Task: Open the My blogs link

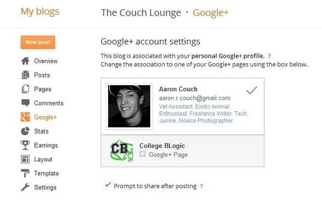Action: (x=40, y=11)
